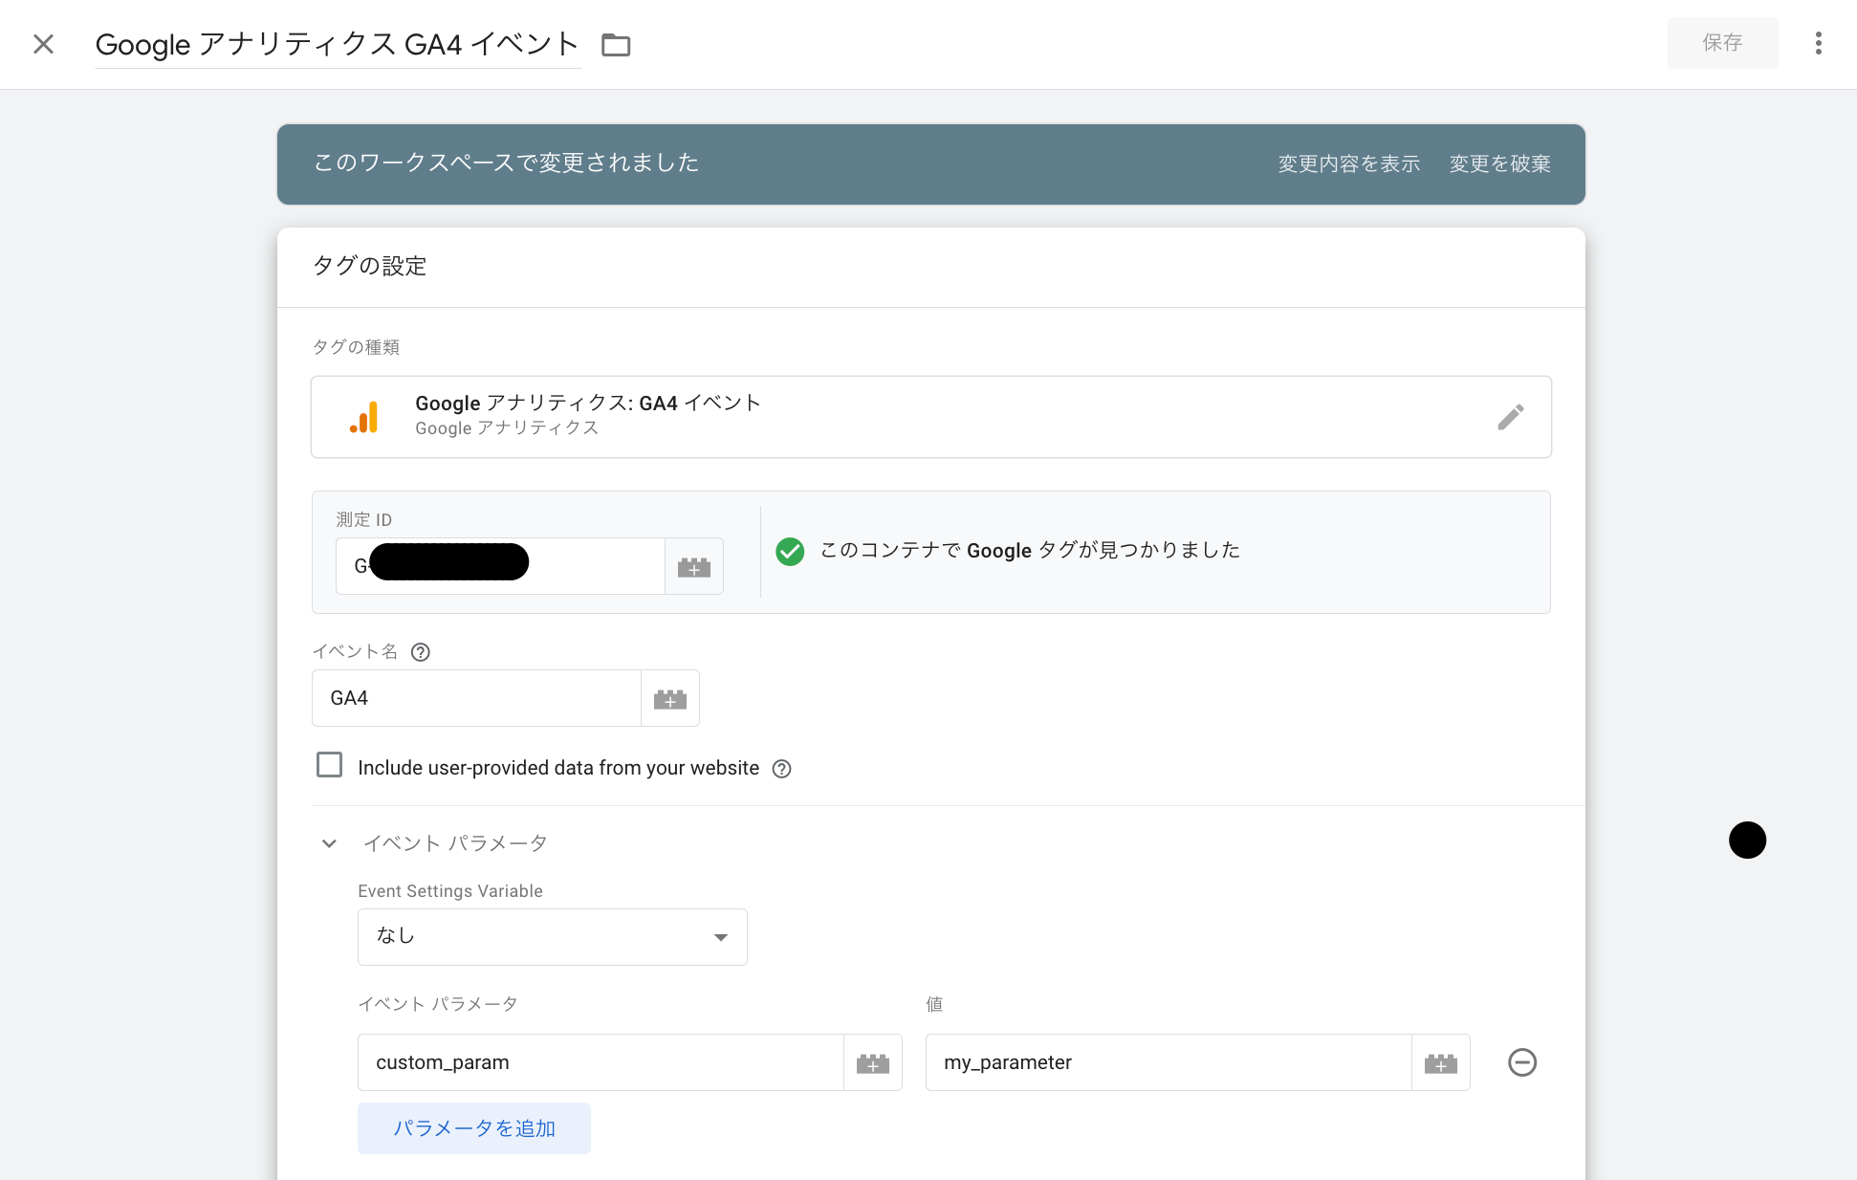Open the Event Settings Variable なし dropdown
Image resolution: width=1857 pixels, height=1180 pixels.
coord(552,937)
